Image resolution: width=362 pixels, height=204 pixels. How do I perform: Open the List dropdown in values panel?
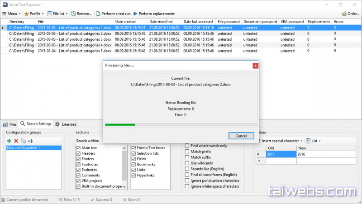(x=314, y=141)
